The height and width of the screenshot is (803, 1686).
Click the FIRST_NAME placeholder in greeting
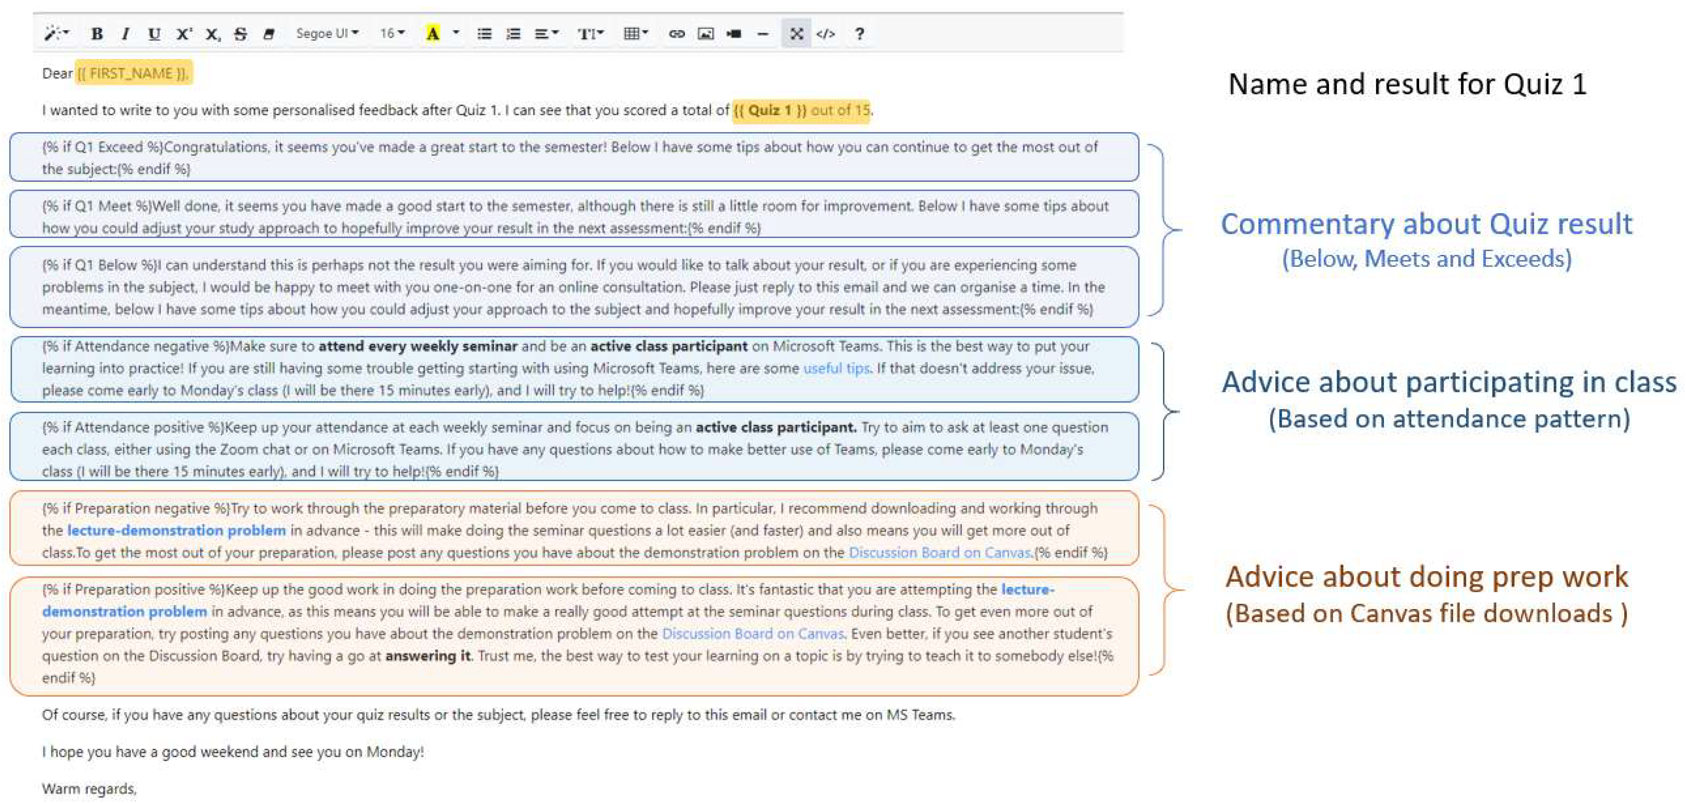(133, 73)
